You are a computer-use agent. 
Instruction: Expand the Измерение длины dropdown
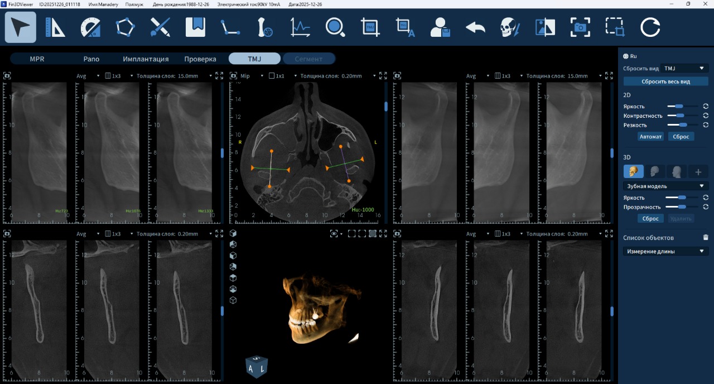(x=666, y=251)
